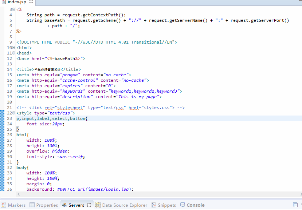Click the horizontal scrollbar left arrow
Image resolution: width=302 pixels, height=210 pixels.
[x=19, y=194]
